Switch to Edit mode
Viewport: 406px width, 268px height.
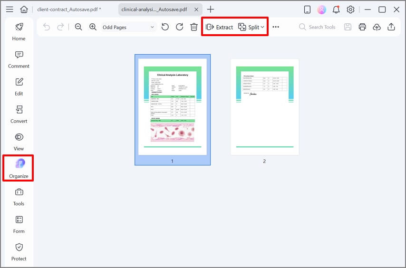[x=19, y=87]
